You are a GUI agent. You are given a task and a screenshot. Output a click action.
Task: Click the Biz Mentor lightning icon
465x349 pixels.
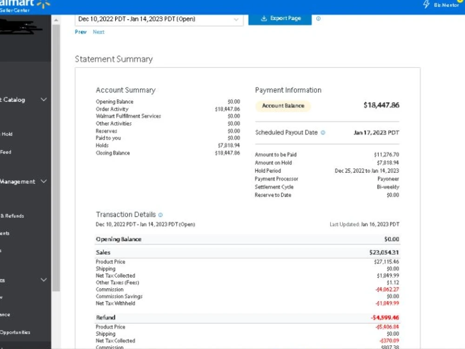click(x=426, y=5)
